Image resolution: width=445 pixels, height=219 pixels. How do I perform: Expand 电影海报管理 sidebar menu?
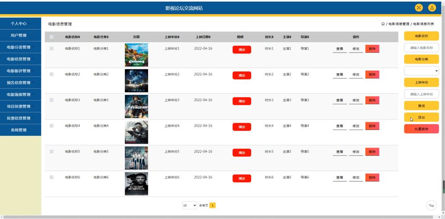point(21,95)
